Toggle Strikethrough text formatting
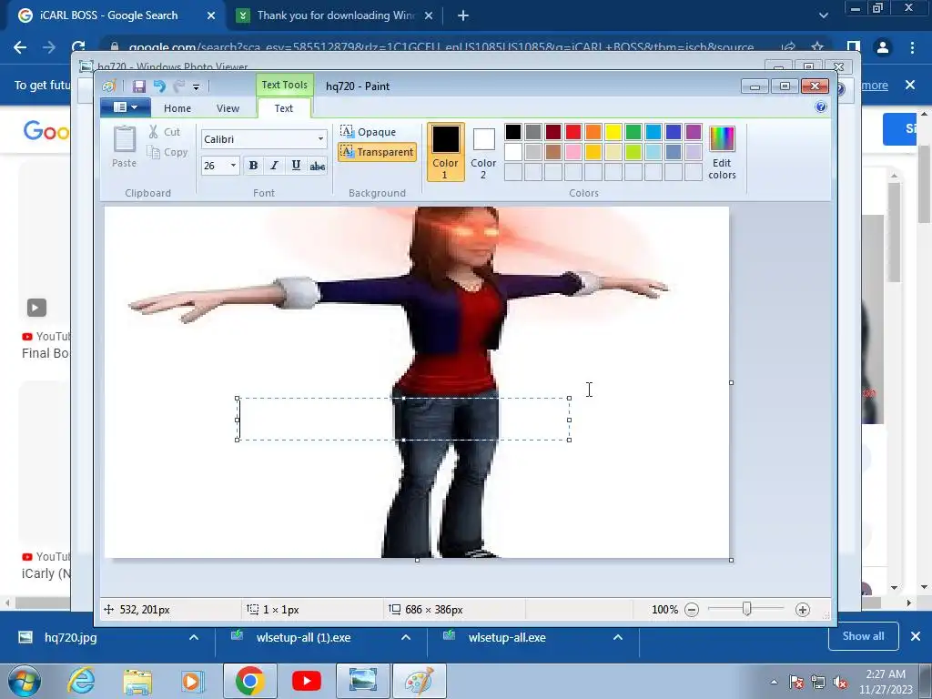Viewport: 932px width, 699px height. point(318,166)
